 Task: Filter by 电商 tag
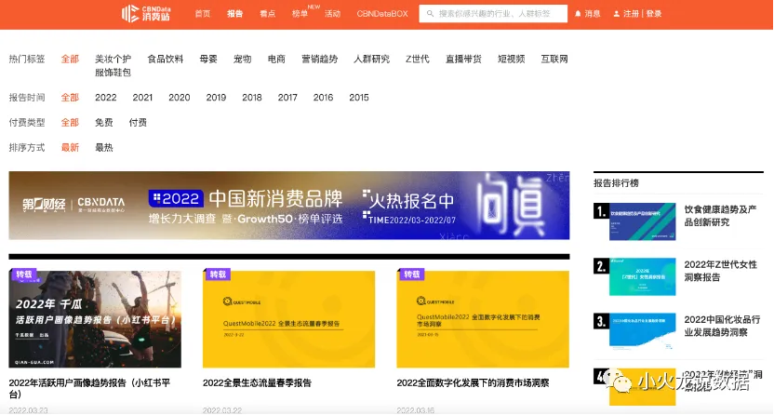coord(276,60)
